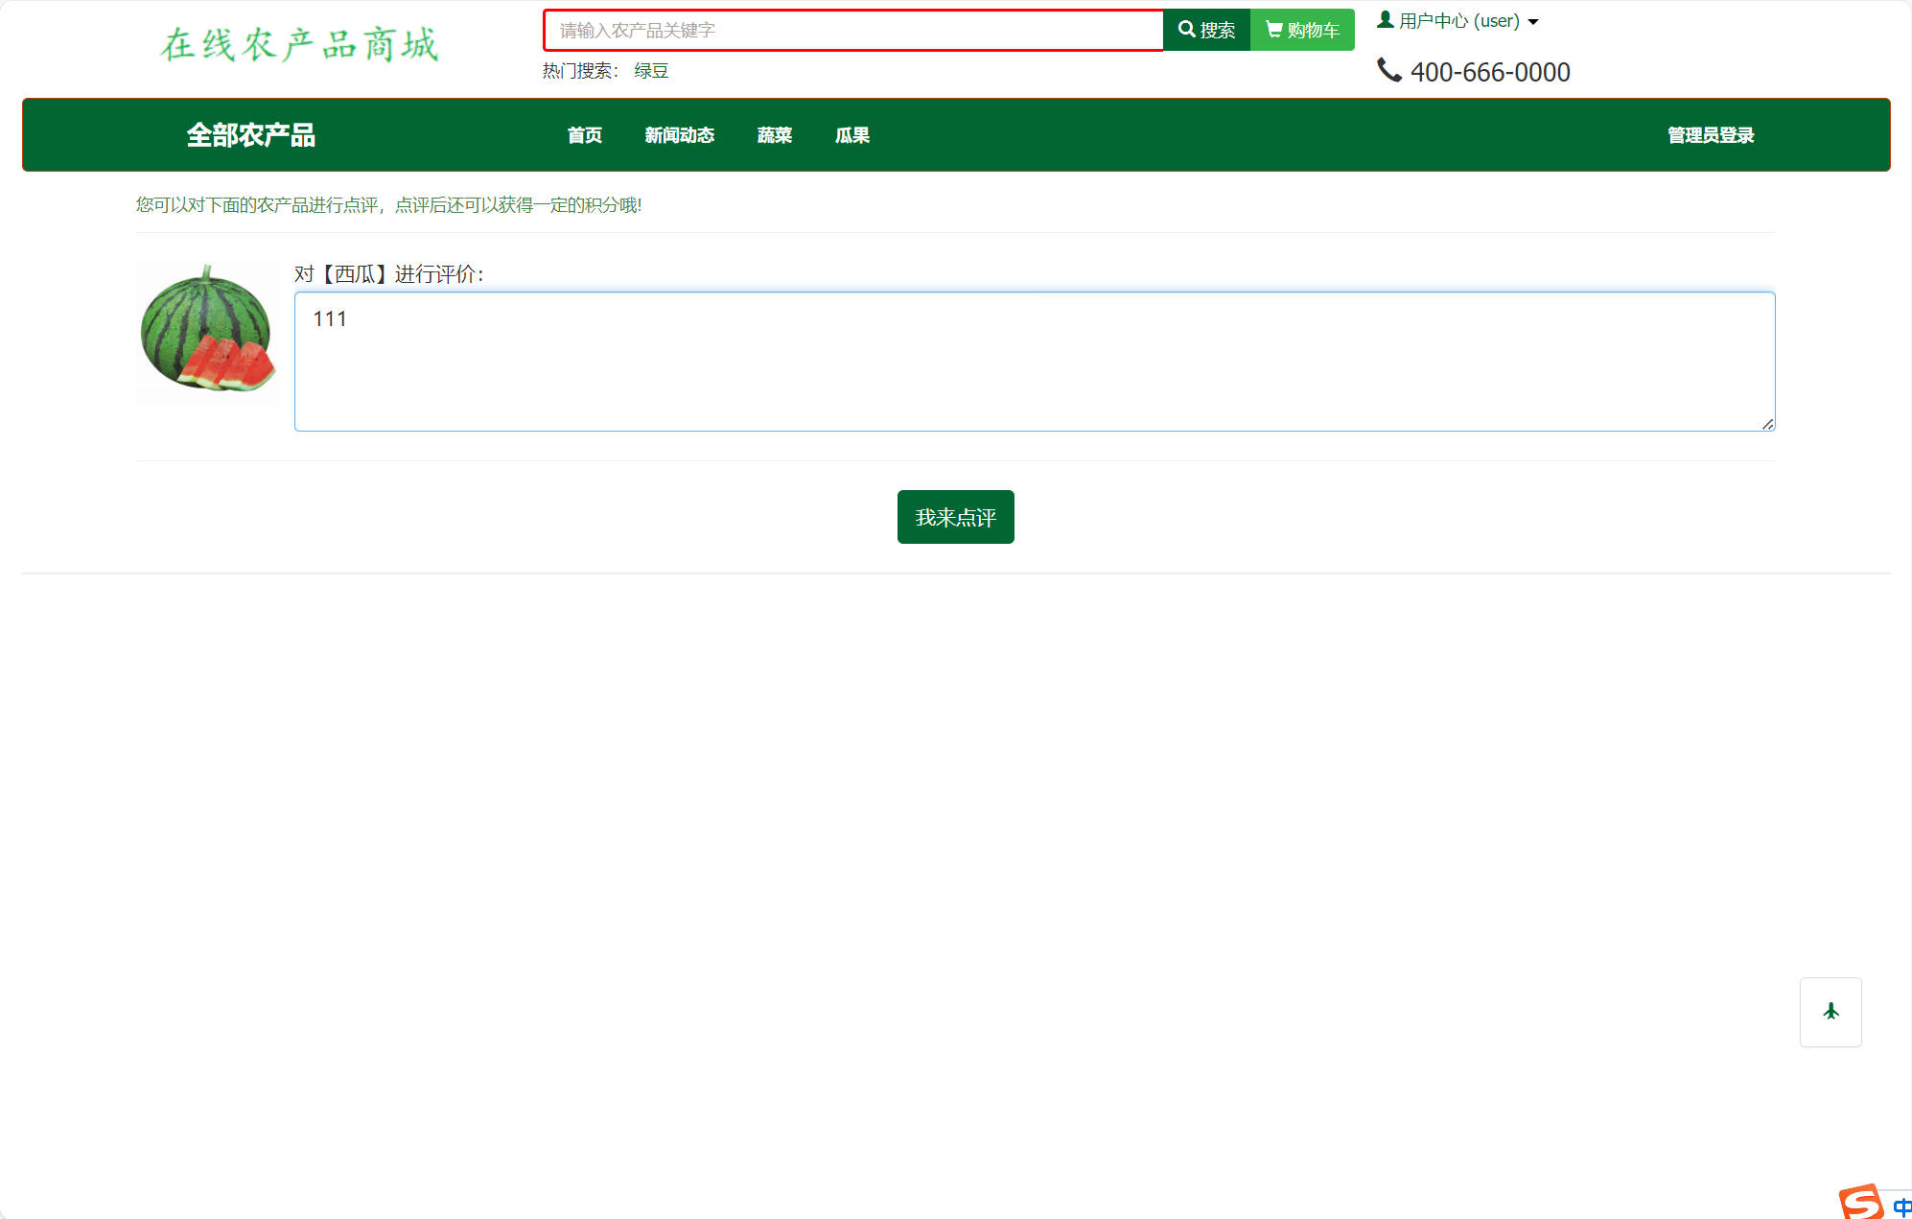Screen dimensions: 1912x1219
Task: Click the hot search term 绿豆
Action: click(x=651, y=71)
